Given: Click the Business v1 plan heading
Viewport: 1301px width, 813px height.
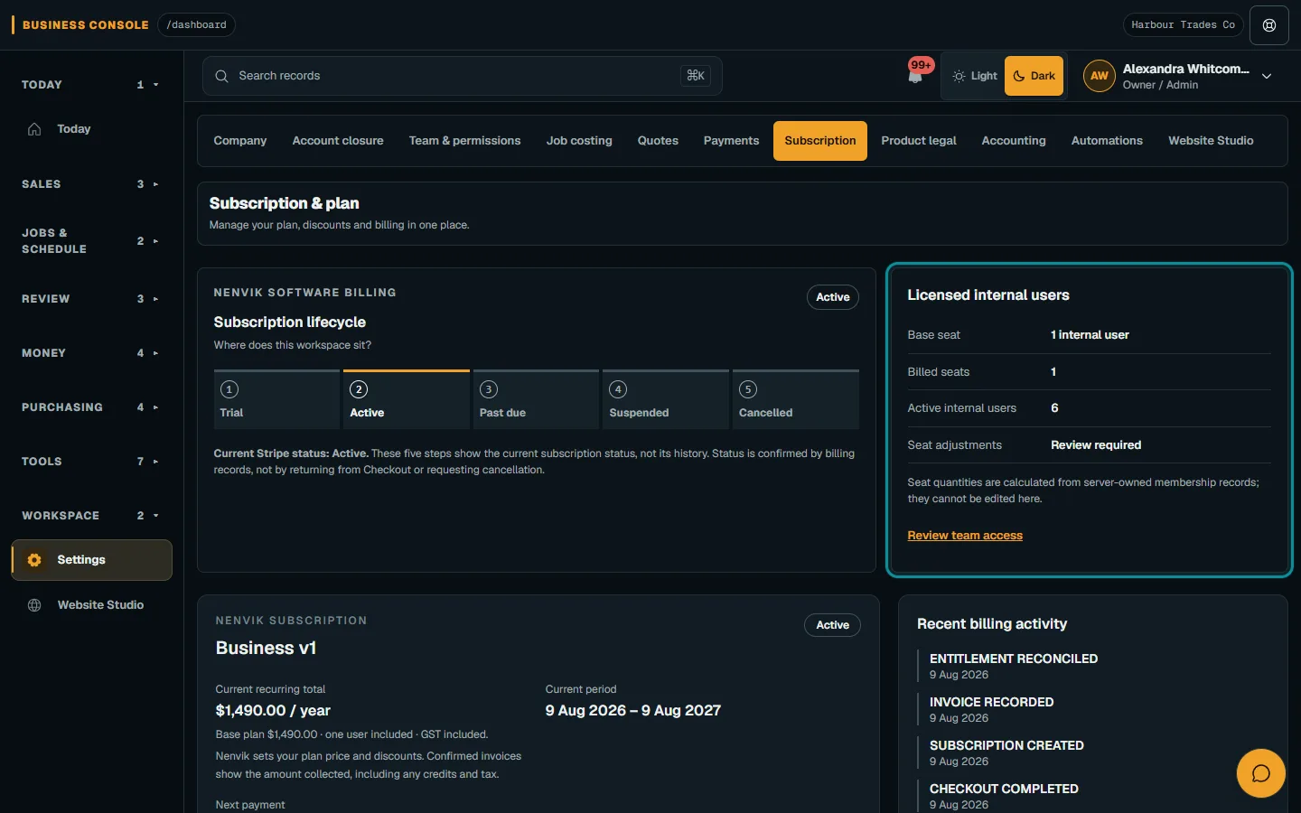Looking at the screenshot, I should 266,649.
